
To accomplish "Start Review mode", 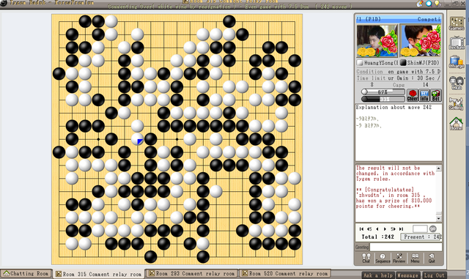I will click(399, 258).
